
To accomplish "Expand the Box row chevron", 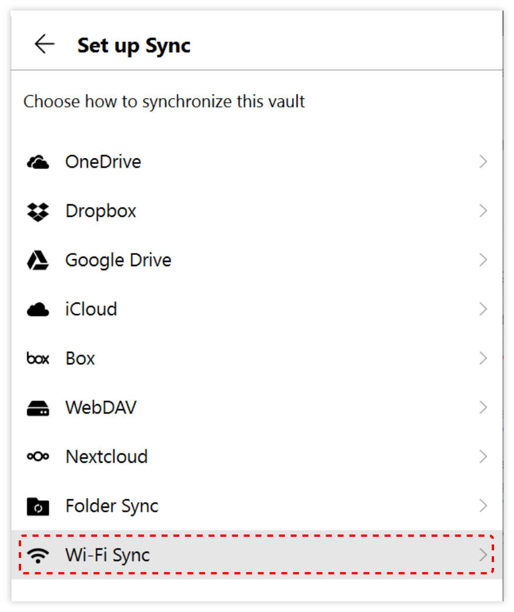I will point(483,358).
